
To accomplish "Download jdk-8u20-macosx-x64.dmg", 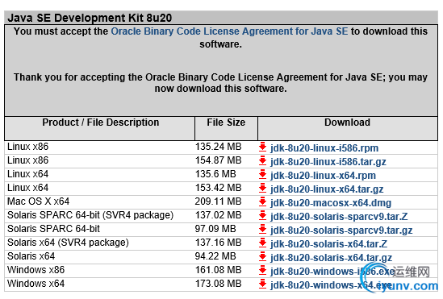I will (331, 203).
